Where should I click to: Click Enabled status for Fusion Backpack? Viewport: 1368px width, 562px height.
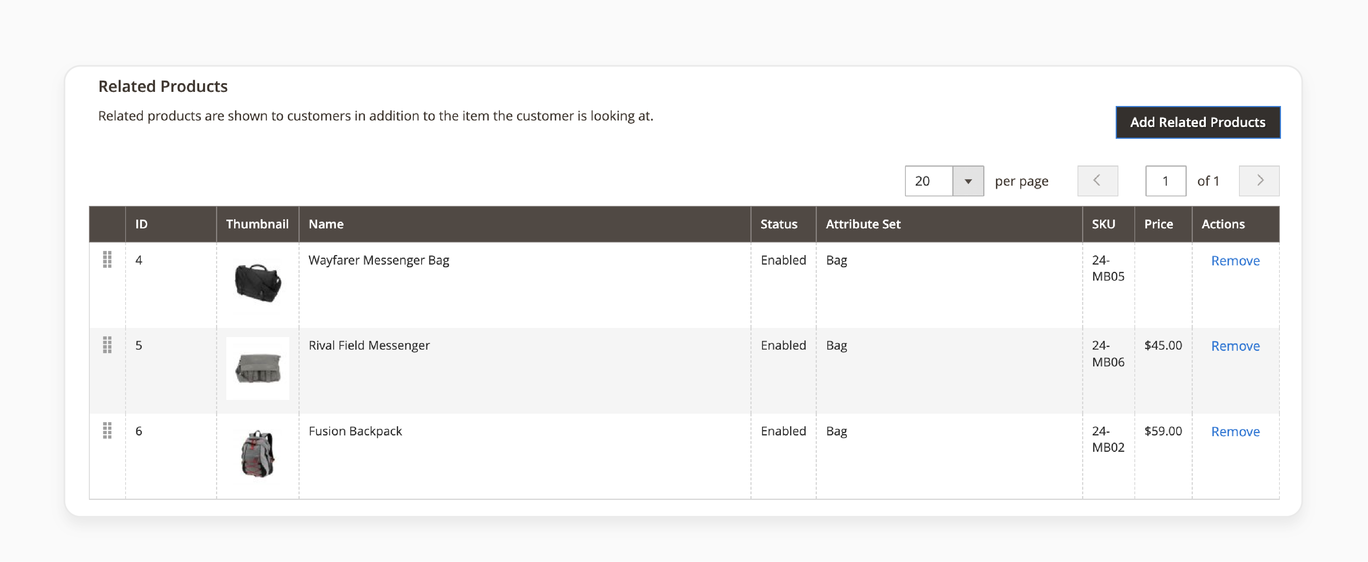[783, 431]
